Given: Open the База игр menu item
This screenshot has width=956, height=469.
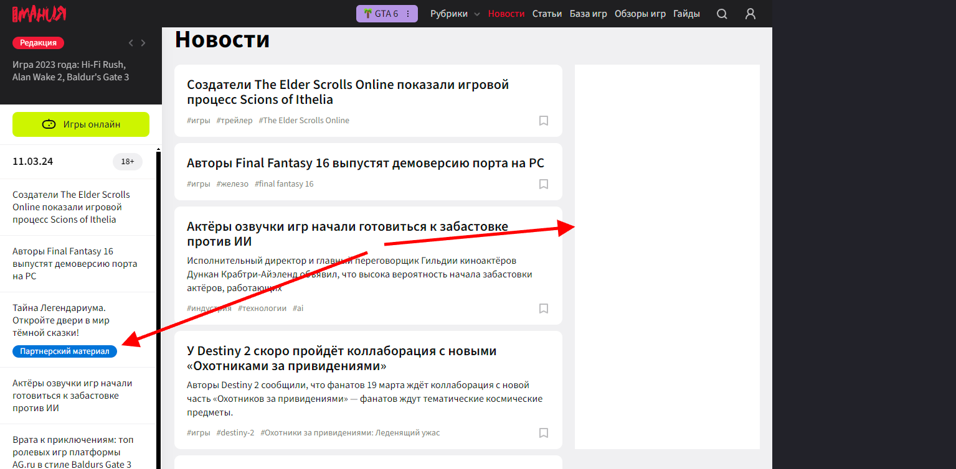Looking at the screenshot, I should 588,13.
